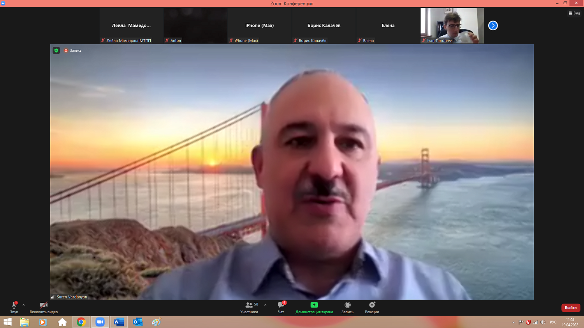This screenshot has width=584, height=328.
Task: Leave the meeting with Выйти button
Action: click(x=570, y=307)
